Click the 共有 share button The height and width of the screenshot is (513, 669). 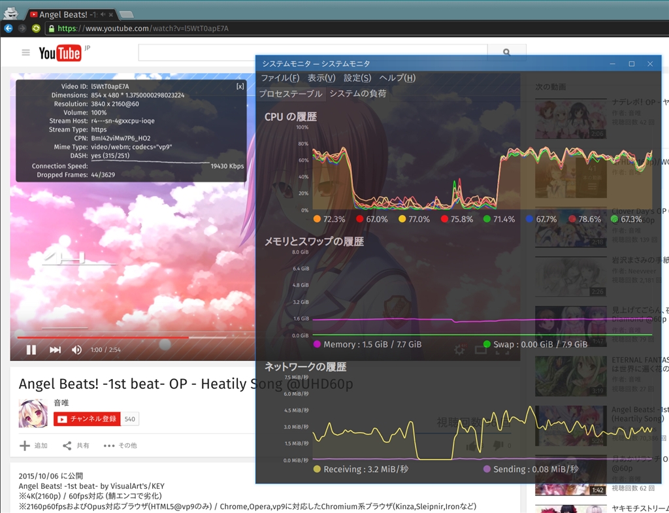76,446
